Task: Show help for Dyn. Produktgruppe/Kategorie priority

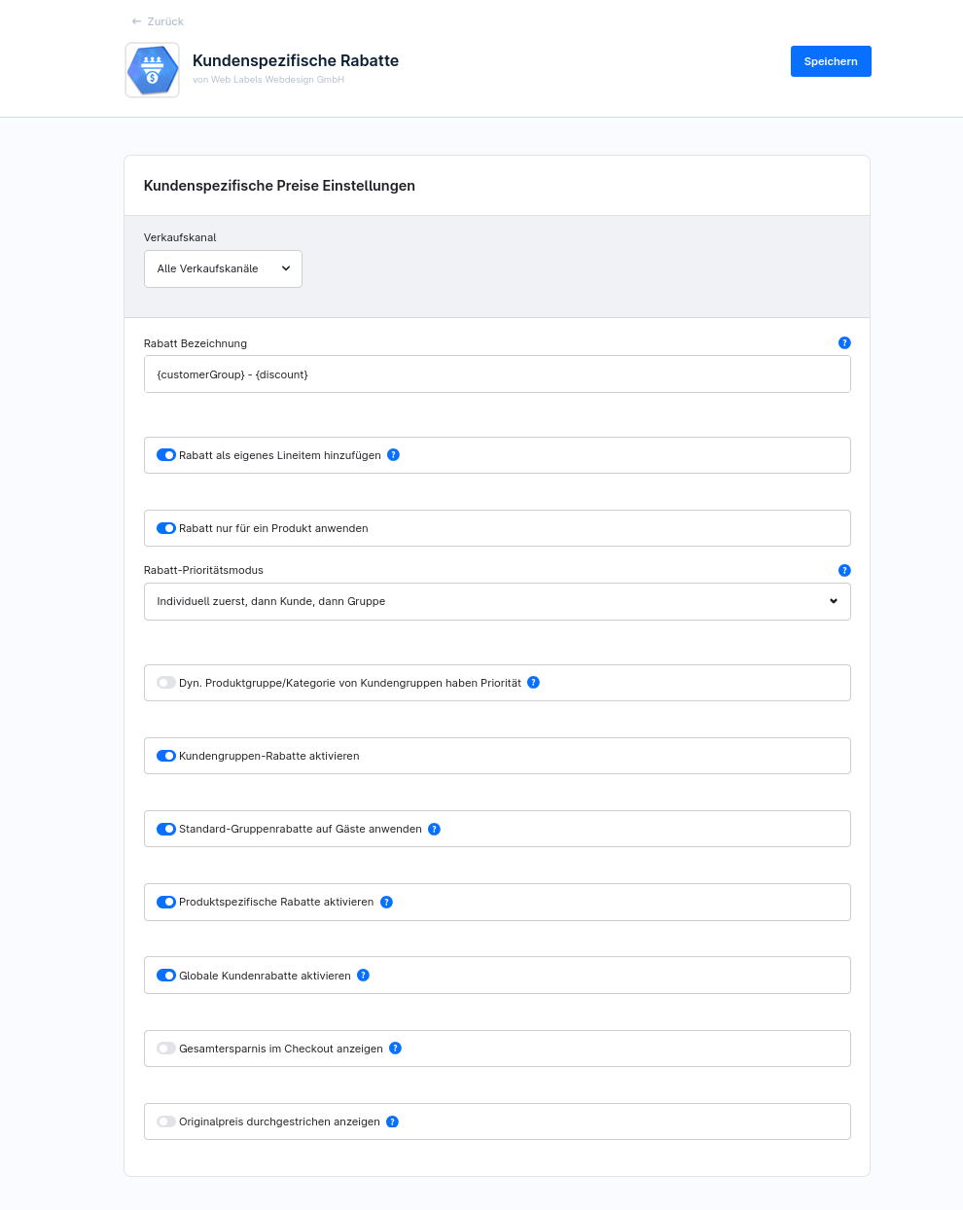Action: [533, 683]
